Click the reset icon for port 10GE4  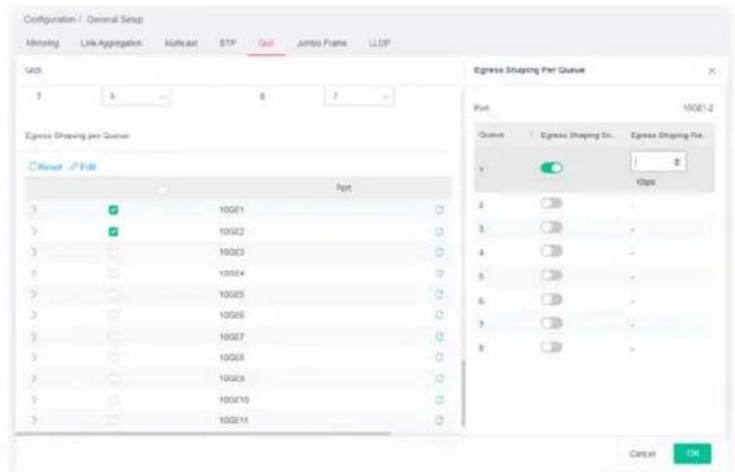coord(439,273)
